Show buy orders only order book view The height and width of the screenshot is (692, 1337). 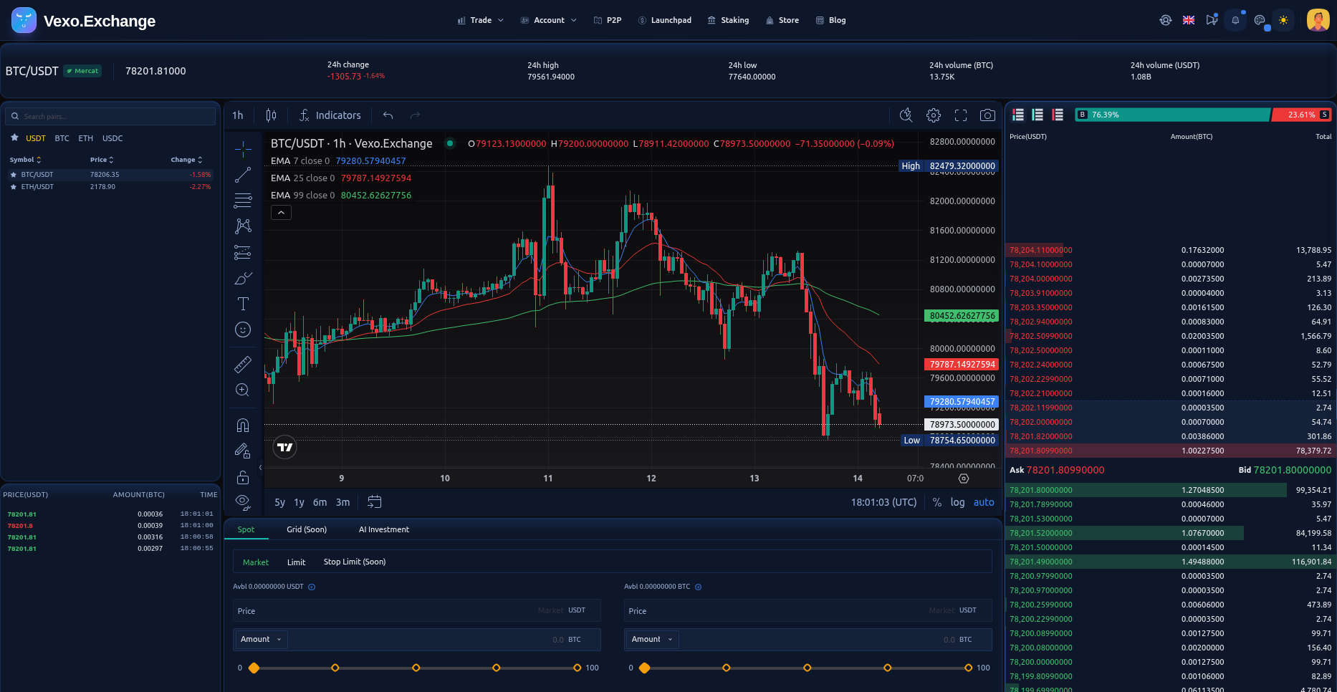coord(1038,115)
